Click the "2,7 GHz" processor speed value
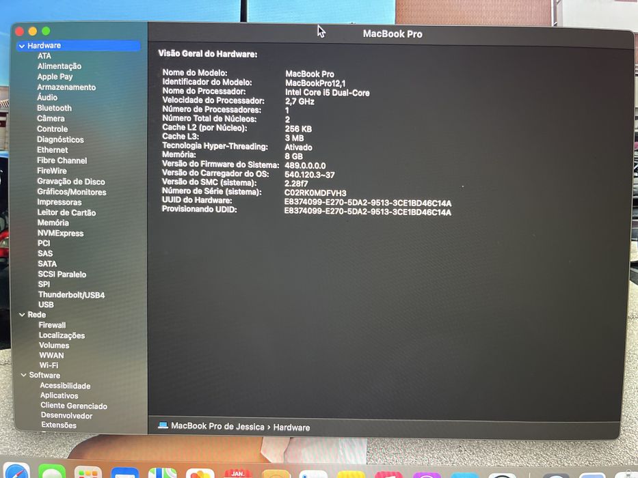Screen dimensions: 638x478 click(300, 102)
